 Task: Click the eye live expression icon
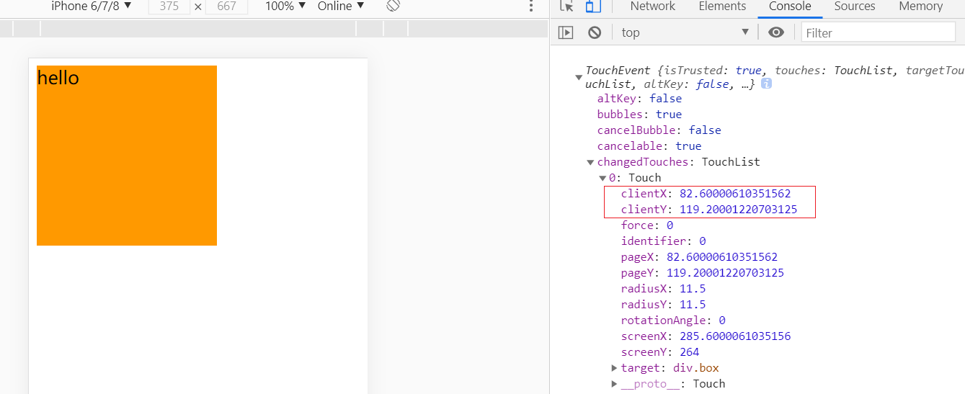[x=776, y=32]
